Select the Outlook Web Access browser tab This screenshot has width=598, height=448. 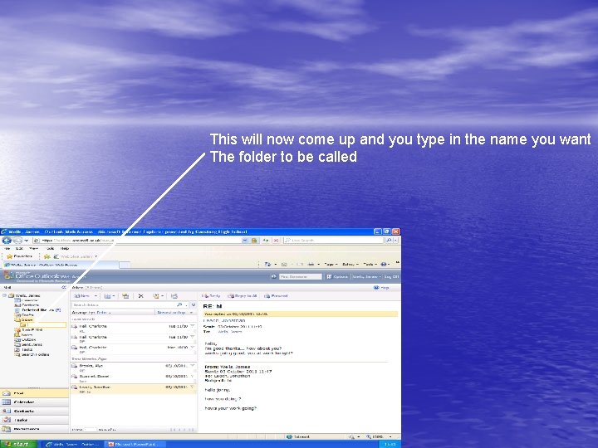(x=60, y=265)
